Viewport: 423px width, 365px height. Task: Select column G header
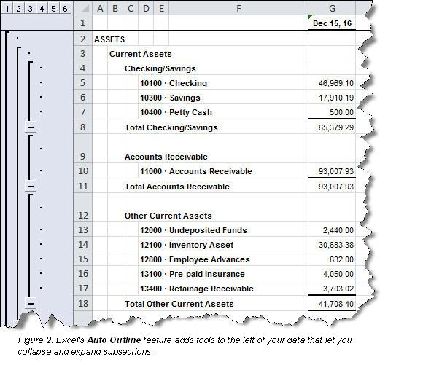click(332, 8)
